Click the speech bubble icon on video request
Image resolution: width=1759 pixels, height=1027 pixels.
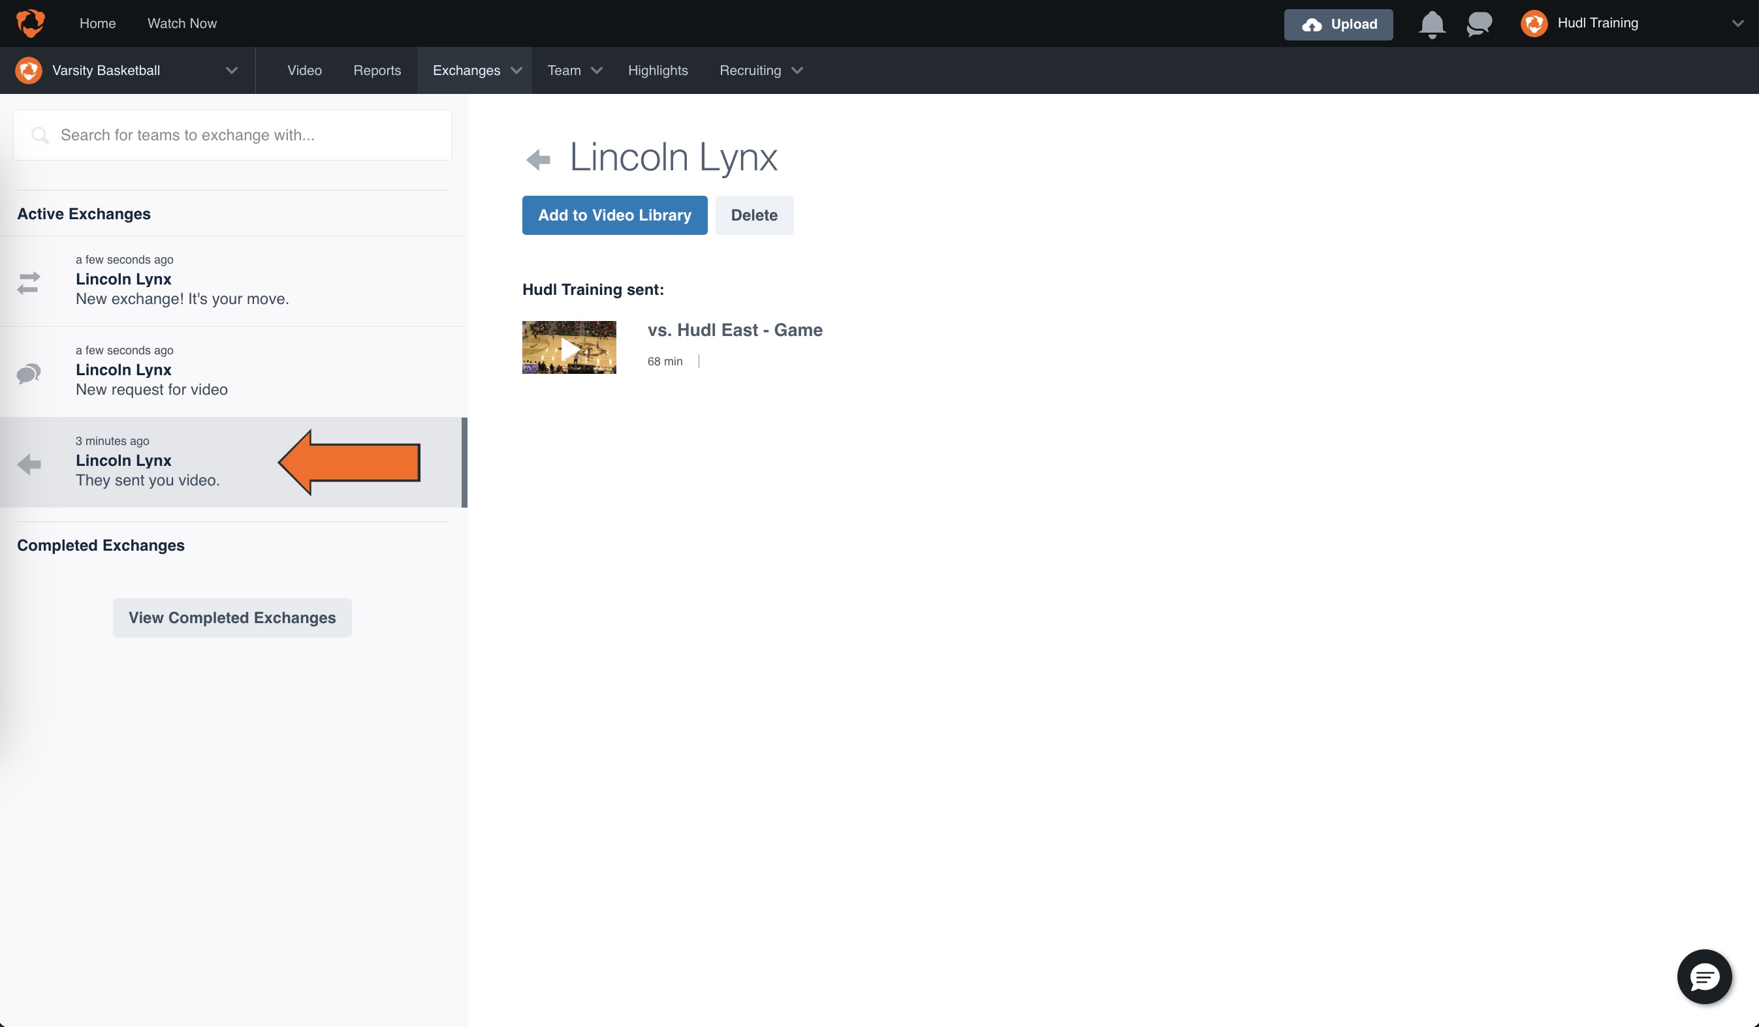29,374
